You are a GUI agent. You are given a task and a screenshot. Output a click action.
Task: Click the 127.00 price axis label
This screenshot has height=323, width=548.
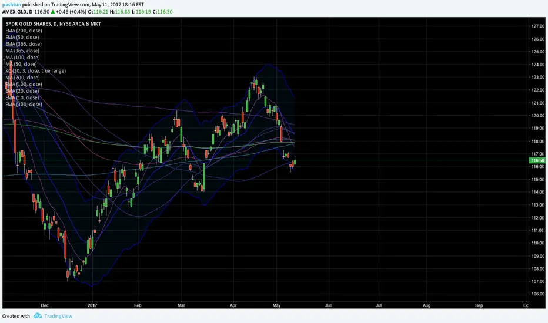(x=538, y=26)
